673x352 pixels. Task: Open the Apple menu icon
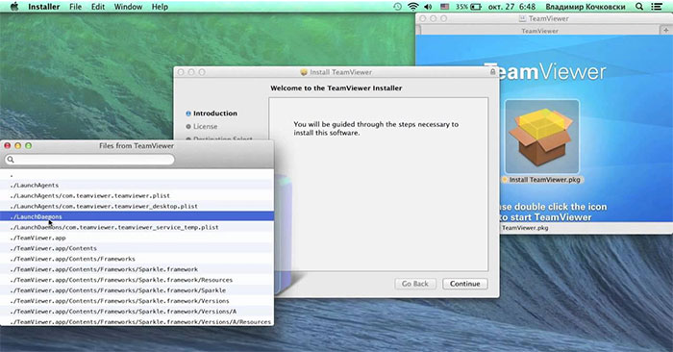click(x=14, y=7)
